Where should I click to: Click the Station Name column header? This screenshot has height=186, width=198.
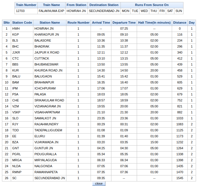50,23
